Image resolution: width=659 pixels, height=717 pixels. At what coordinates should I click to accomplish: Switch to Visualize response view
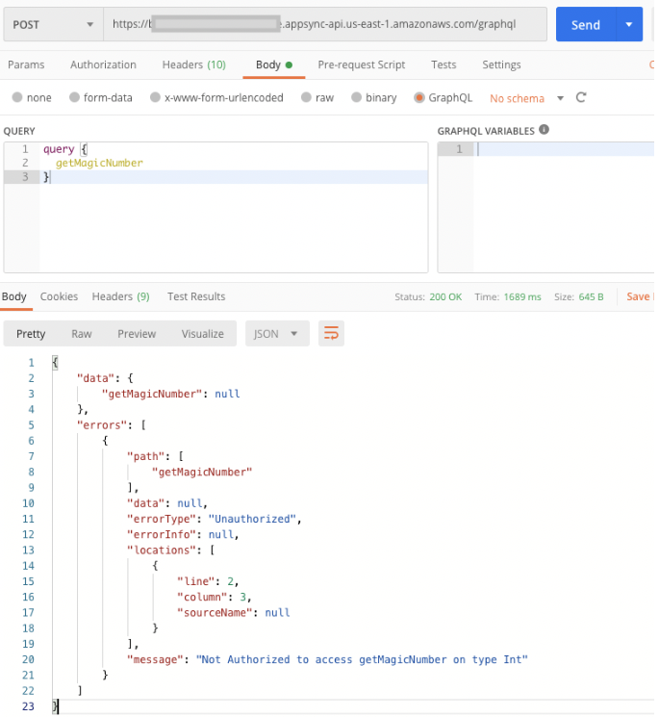(x=203, y=334)
